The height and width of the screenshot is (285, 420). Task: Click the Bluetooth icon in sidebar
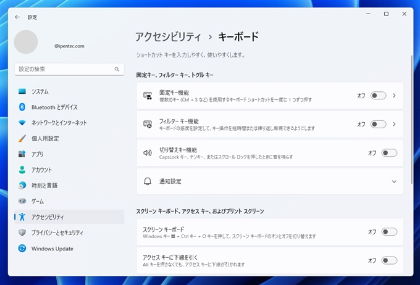[22, 107]
